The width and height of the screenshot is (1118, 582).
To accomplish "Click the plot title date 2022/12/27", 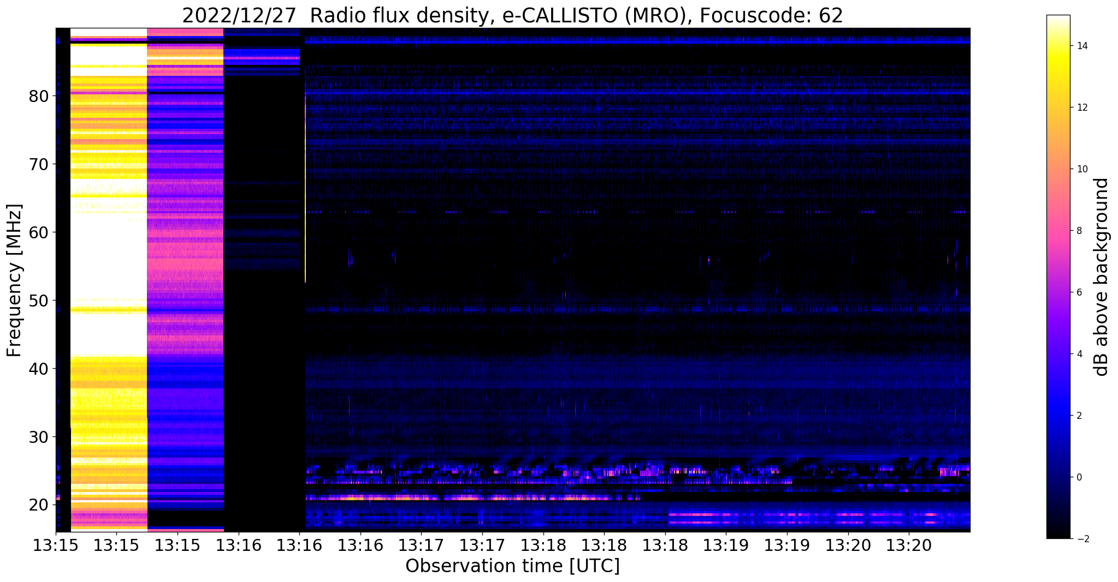I will tap(240, 16).
